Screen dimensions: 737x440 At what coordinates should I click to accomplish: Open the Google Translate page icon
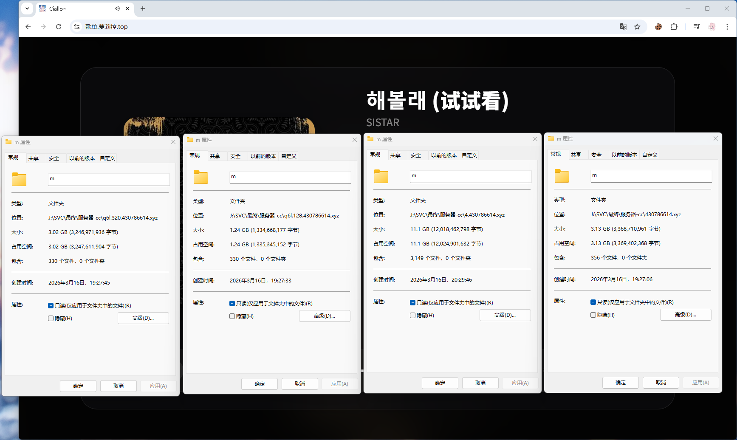[623, 27]
